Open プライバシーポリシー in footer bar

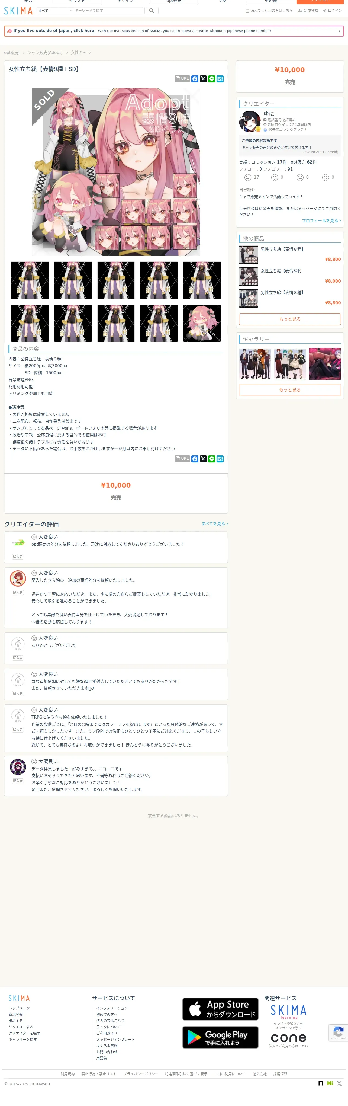coord(141,1074)
